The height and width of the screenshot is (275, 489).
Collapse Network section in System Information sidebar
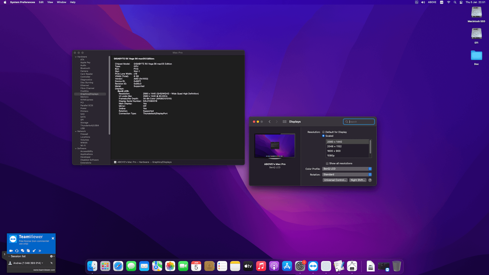pos(76,131)
